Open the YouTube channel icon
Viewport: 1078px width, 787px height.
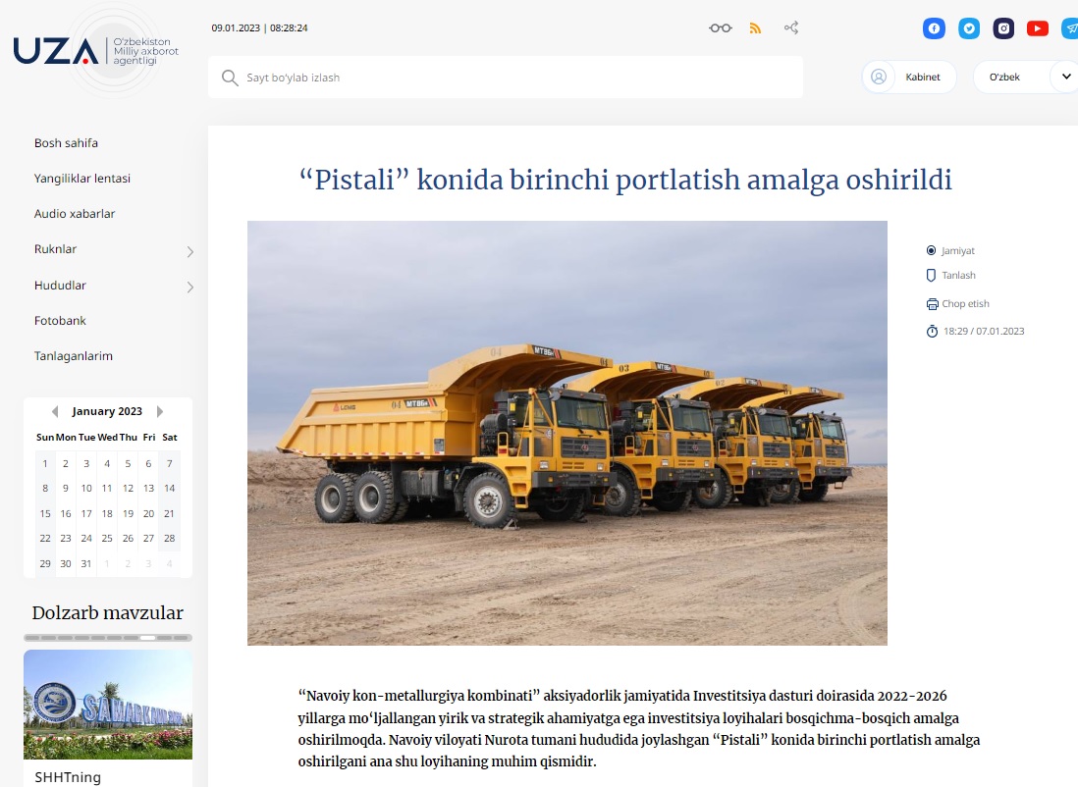[x=1038, y=28]
